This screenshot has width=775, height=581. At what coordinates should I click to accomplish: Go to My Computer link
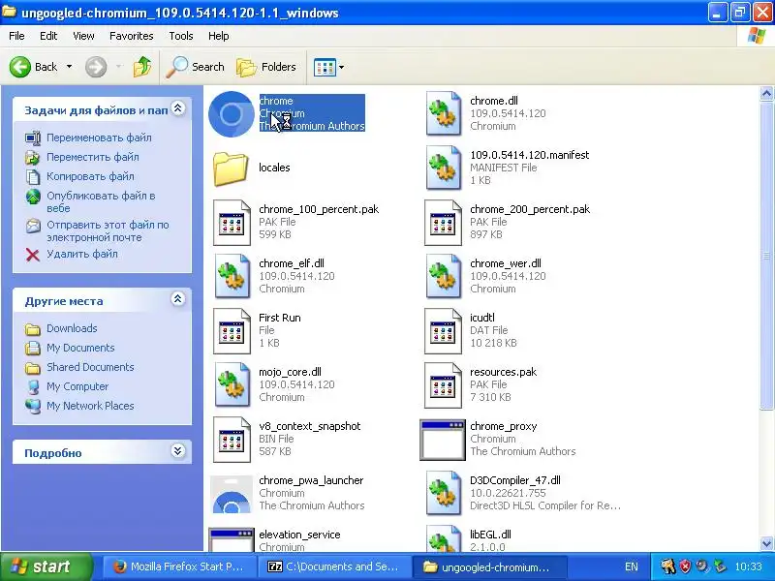click(77, 386)
